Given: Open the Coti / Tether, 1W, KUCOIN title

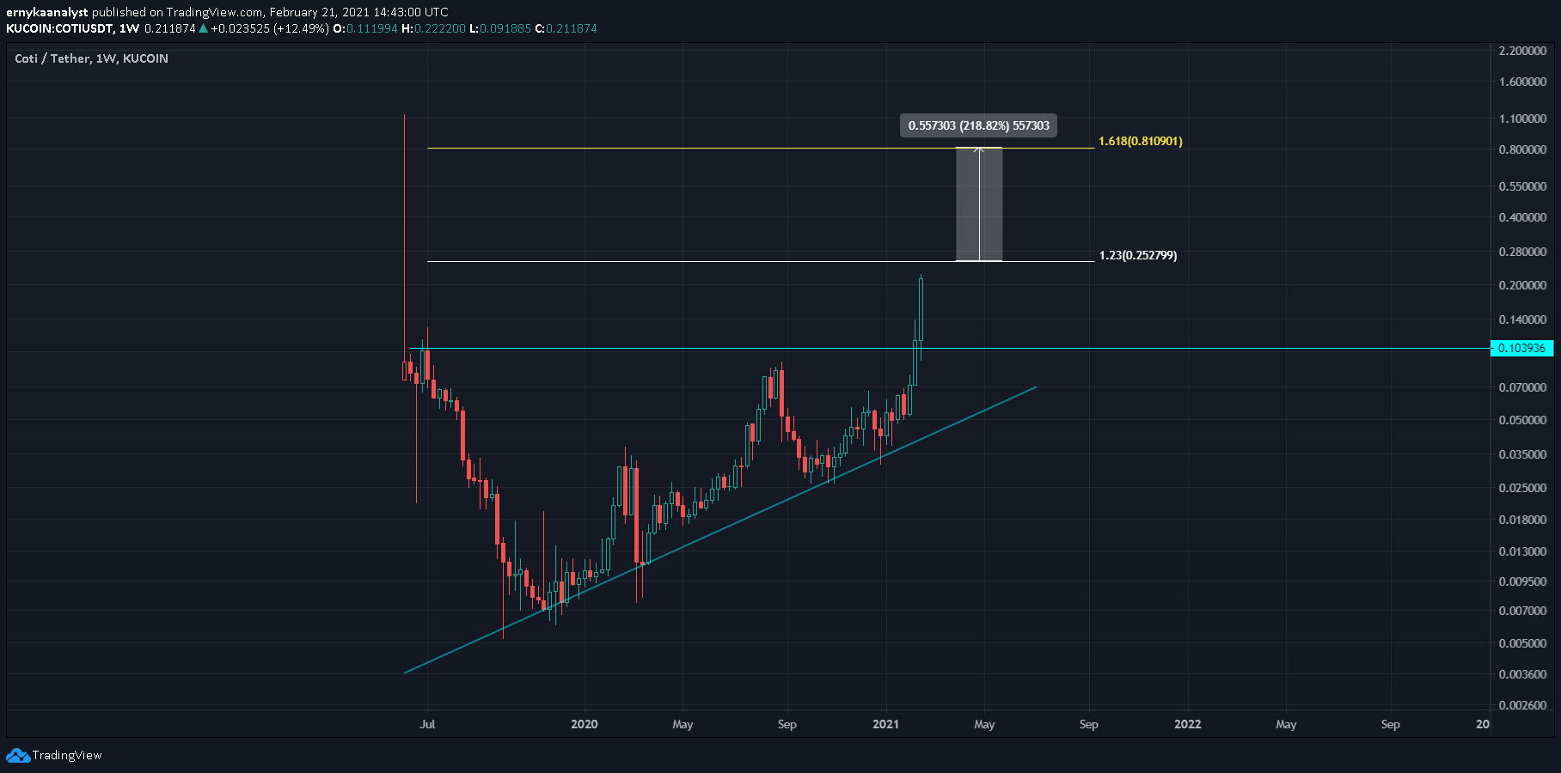Looking at the screenshot, I should coord(91,58).
